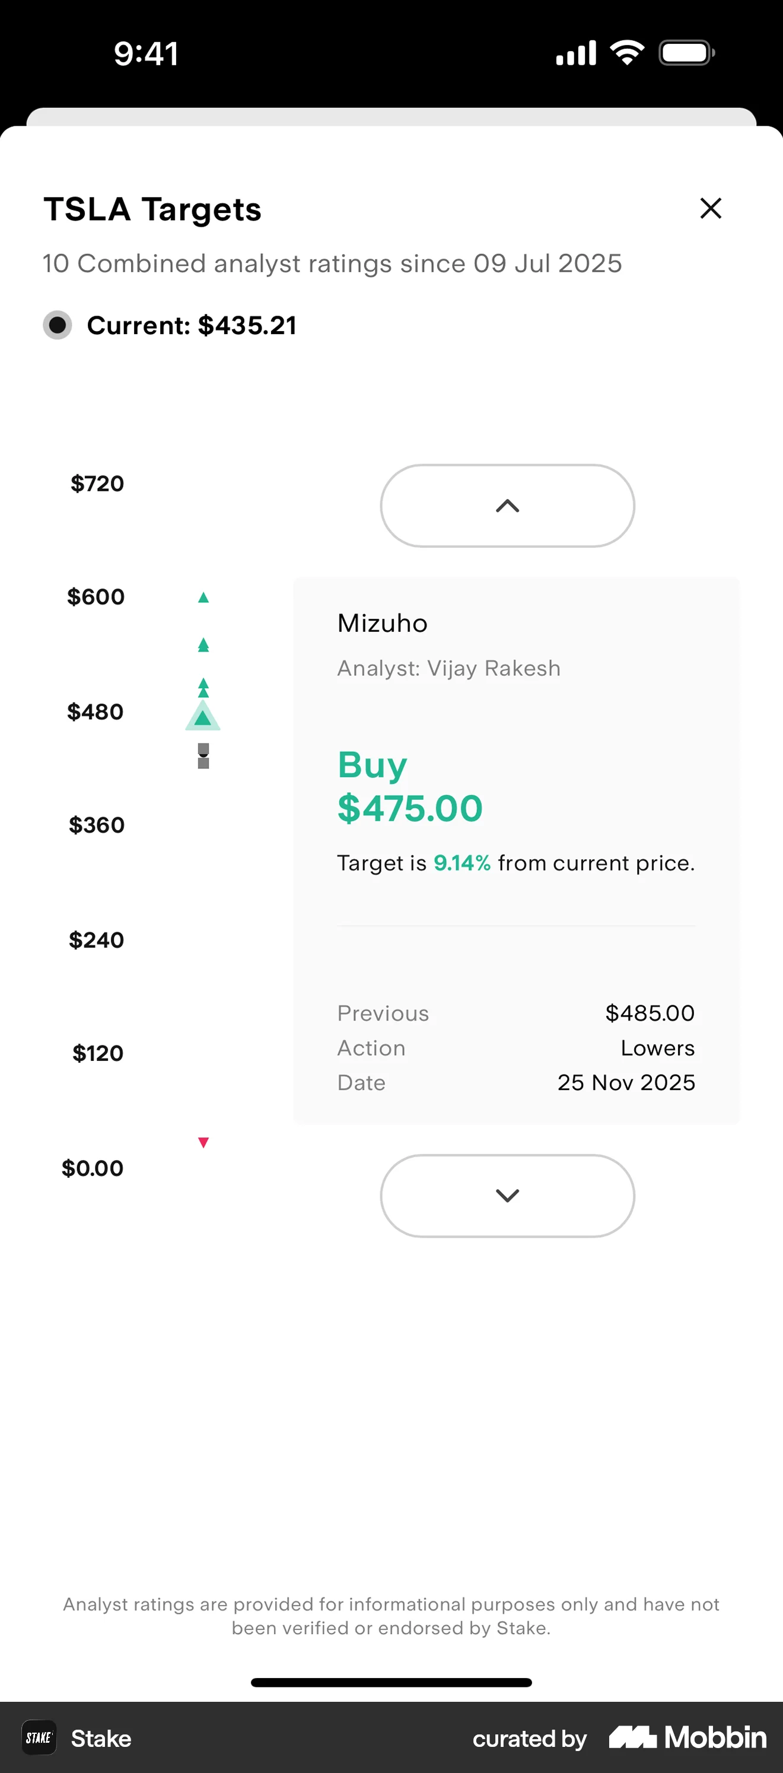Select the second green triangle below $600
Viewport: 783px width, 1773px height.
[202, 644]
